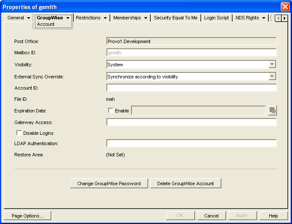Screen dimensions: 292x224
Task: Open Page Options dialog
Action: (x=28, y=216)
